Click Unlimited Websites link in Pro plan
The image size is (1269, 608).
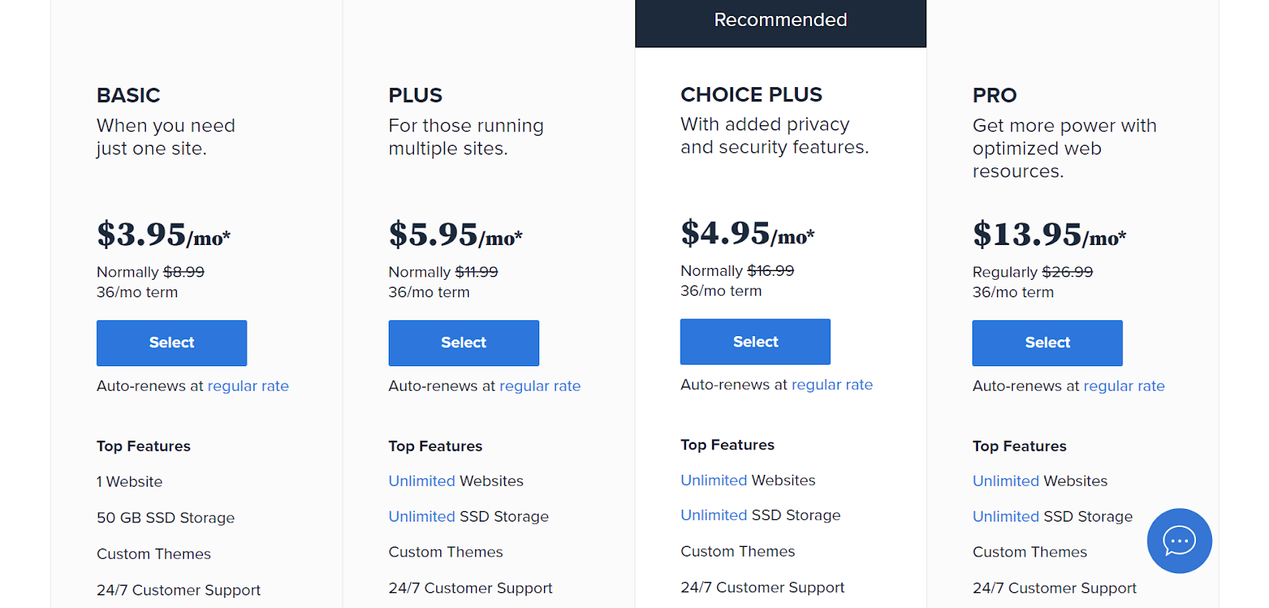1006,481
